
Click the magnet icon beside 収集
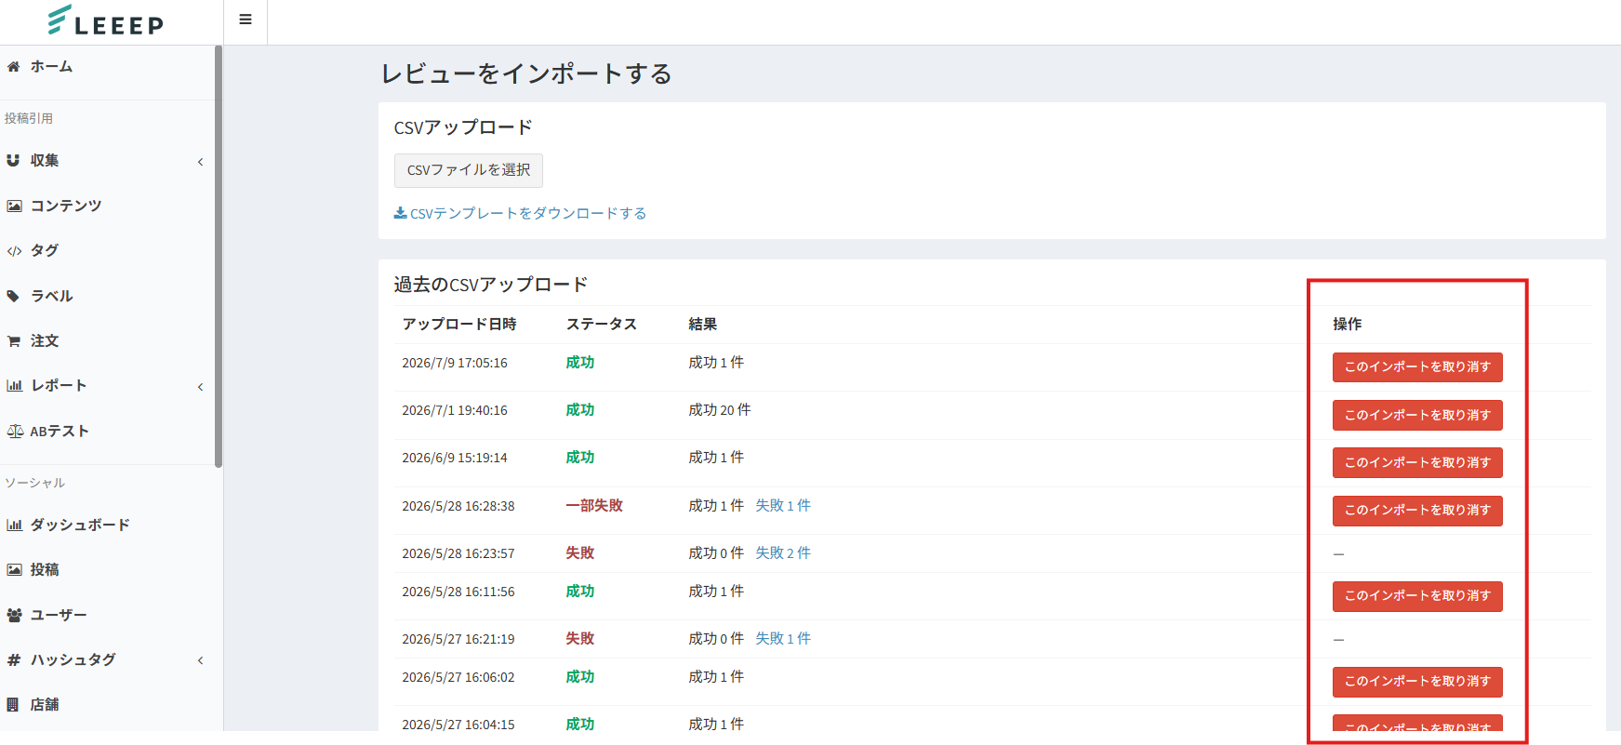click(13, 160)
